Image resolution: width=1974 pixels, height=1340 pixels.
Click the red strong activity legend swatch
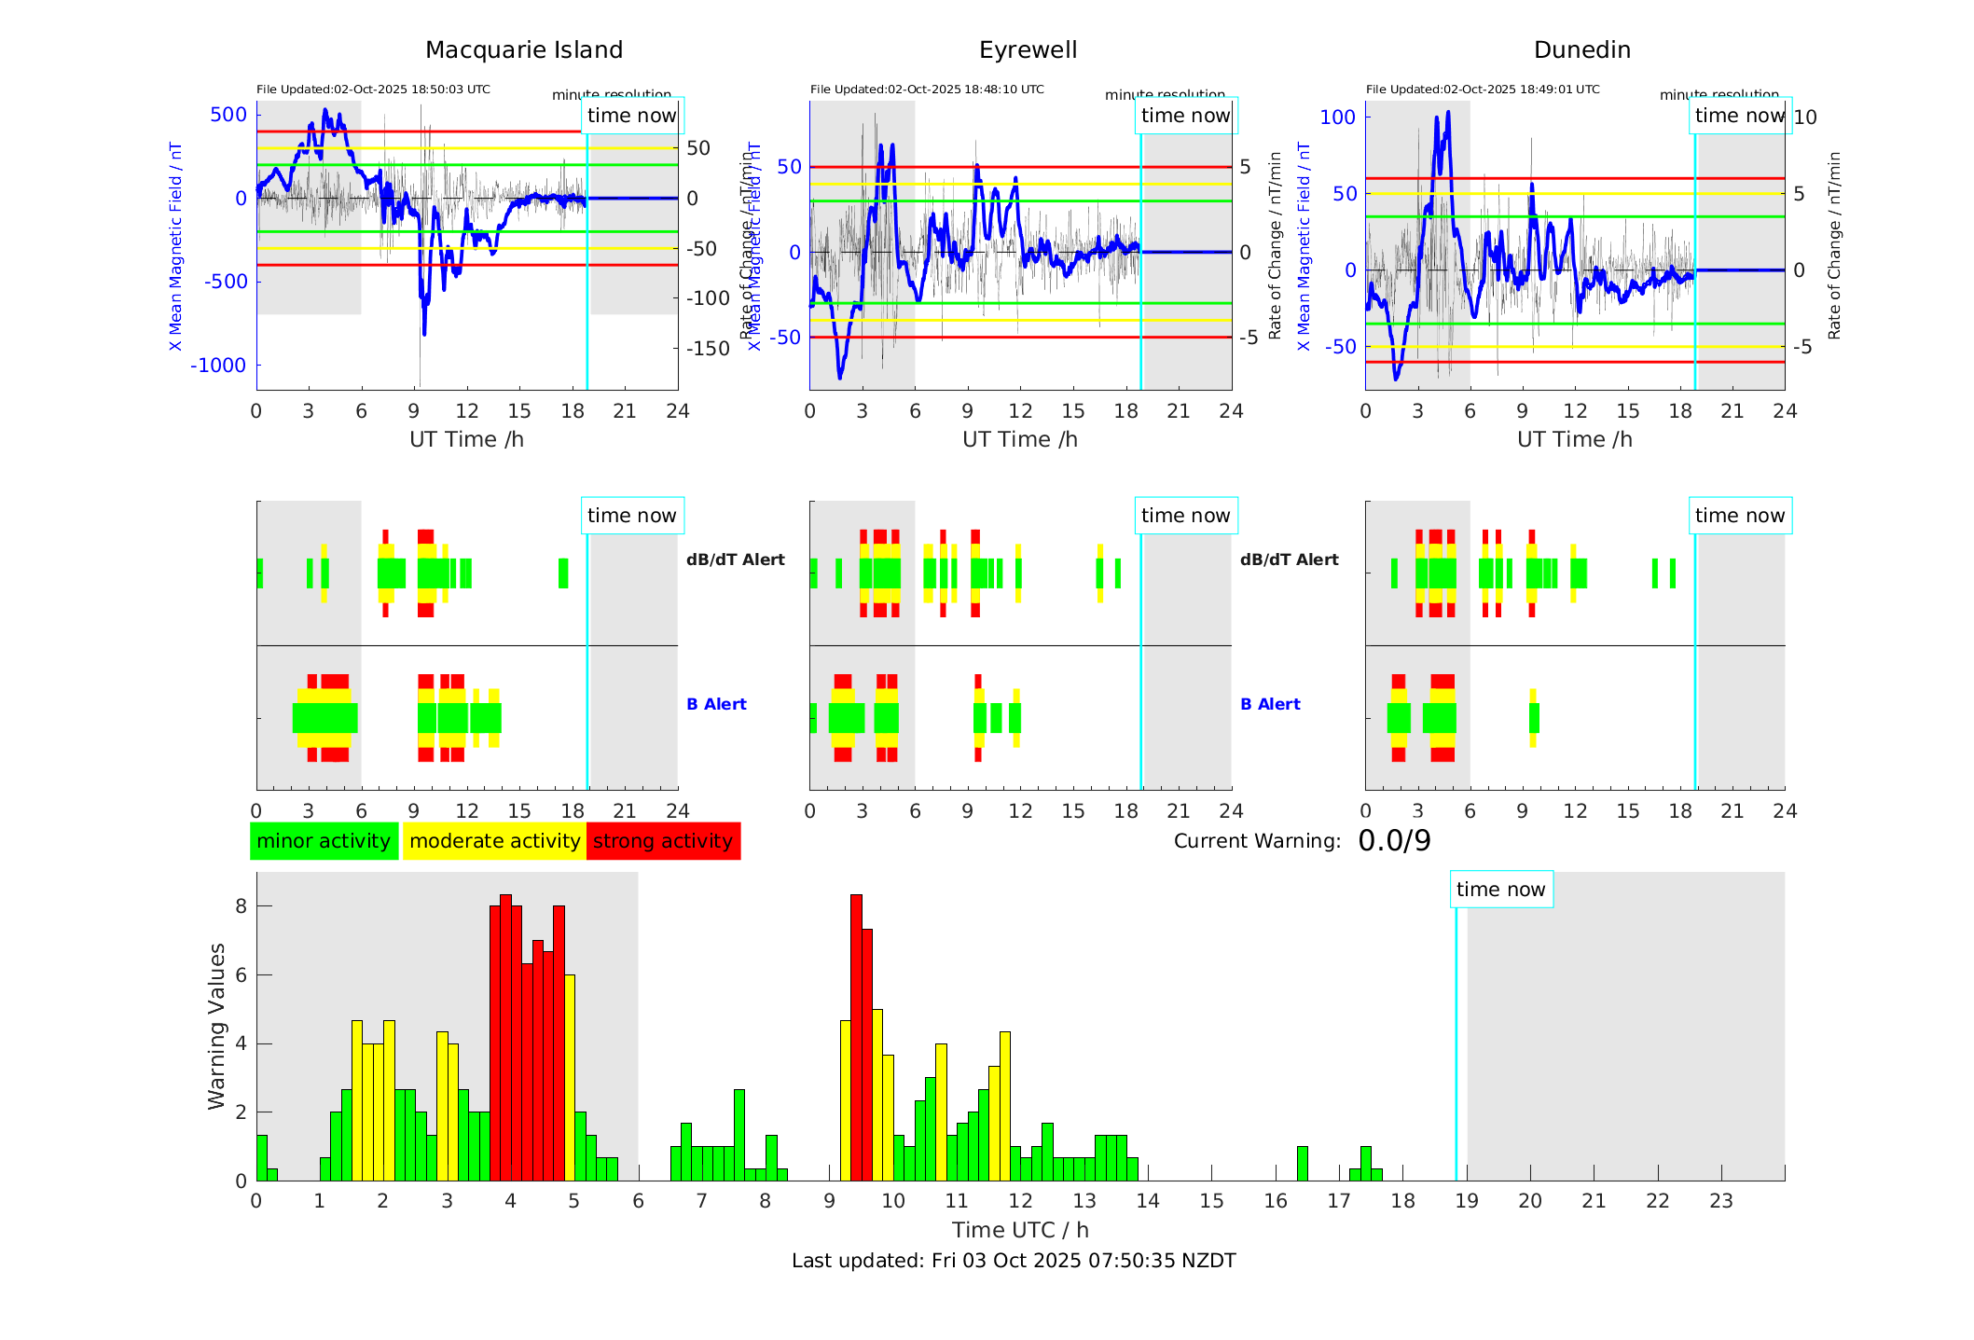[x=663, y=841]
